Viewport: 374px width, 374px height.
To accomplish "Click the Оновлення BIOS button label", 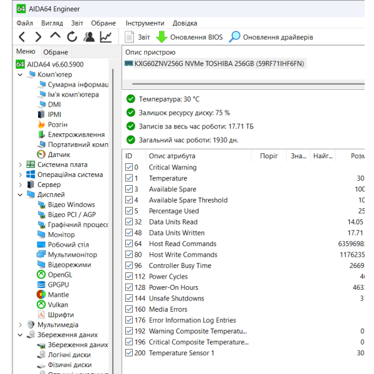I will (196, 37).
